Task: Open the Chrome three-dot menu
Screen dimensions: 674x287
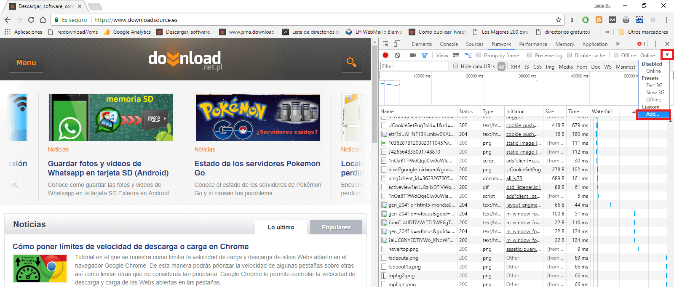Action: pyautogui.click(x=666, y=20)
